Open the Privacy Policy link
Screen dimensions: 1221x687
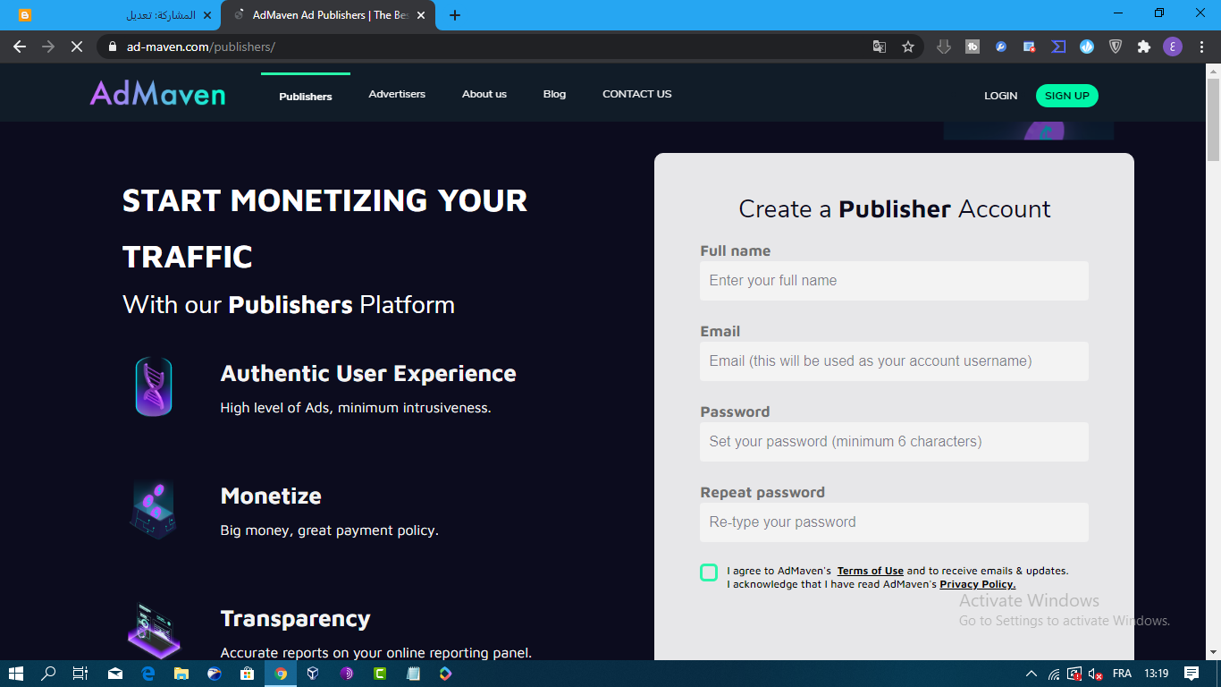[x=977, y=584]
